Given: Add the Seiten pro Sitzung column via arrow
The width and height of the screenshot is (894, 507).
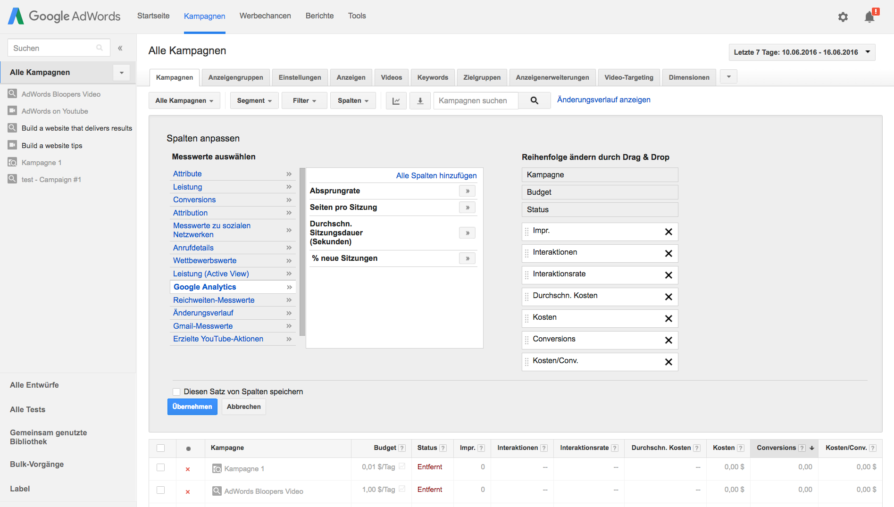Looking at the screenshot, I should click(467, 208).
